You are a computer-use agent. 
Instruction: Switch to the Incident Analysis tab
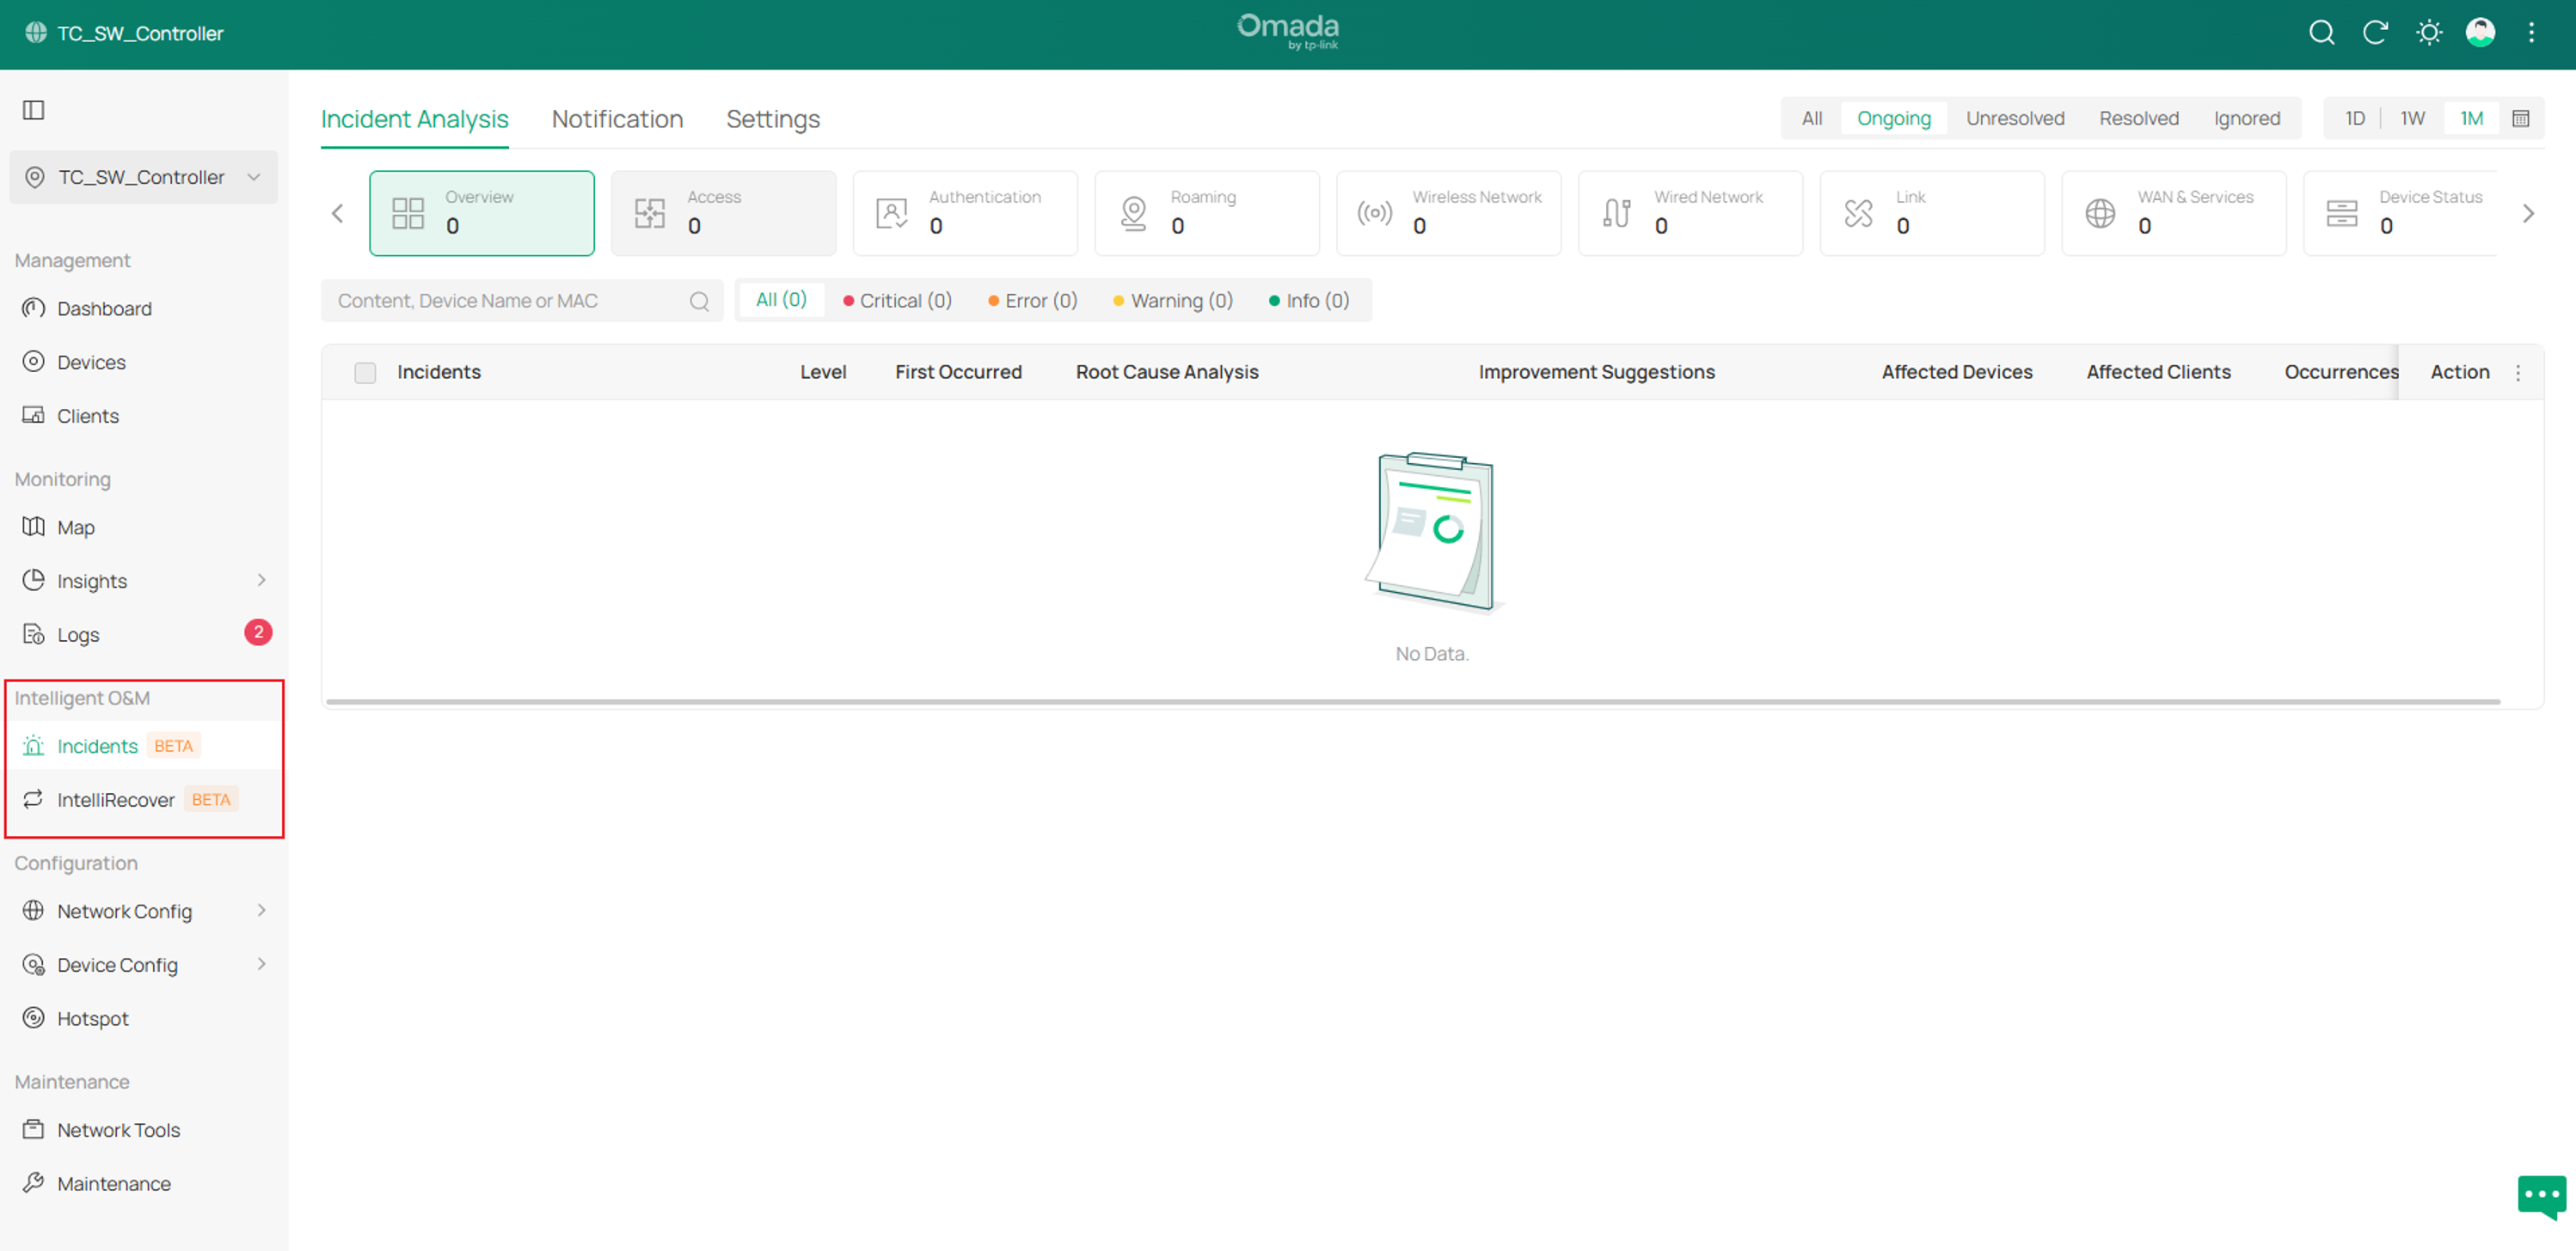tap(415, 120)
